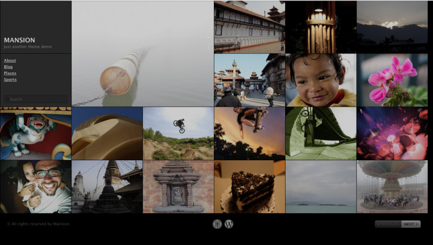
Task: Open the Blog menu link
Action: [x=8, y=67]
